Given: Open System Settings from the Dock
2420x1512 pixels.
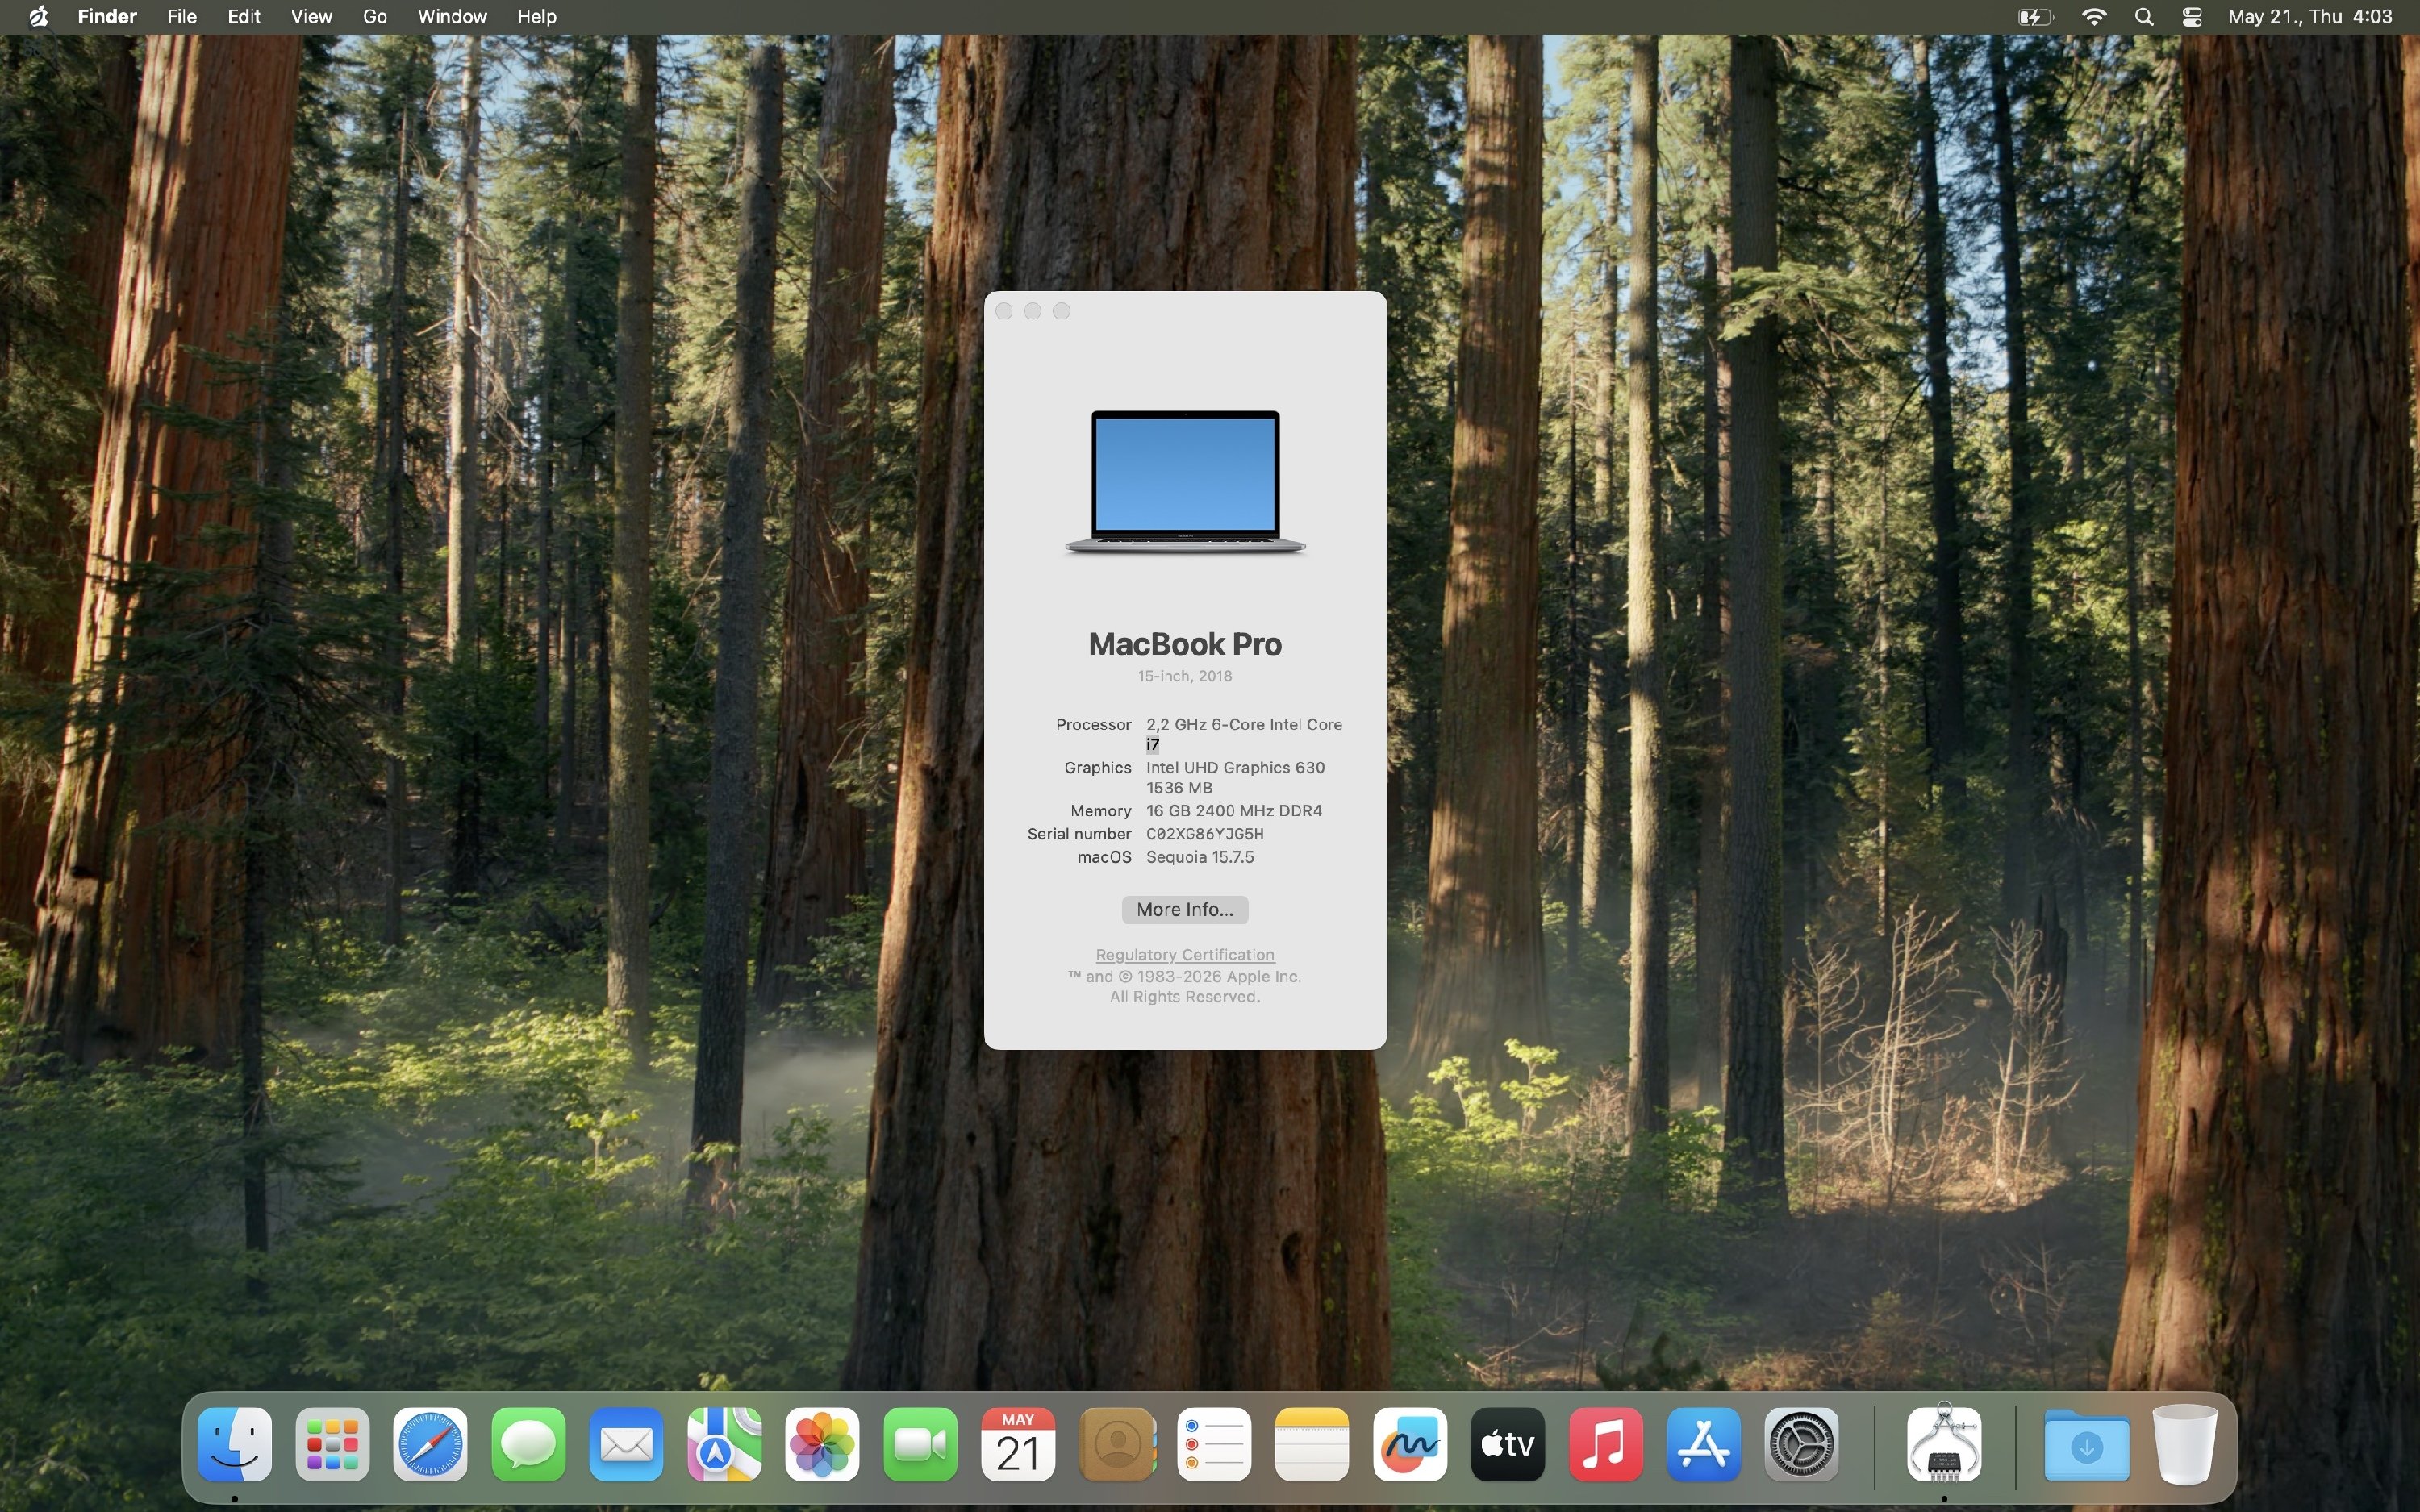Looking at the screenshot, I should [x=1803, y=1444].
